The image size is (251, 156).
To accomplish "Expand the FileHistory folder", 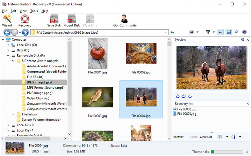I will click(13, 114).
